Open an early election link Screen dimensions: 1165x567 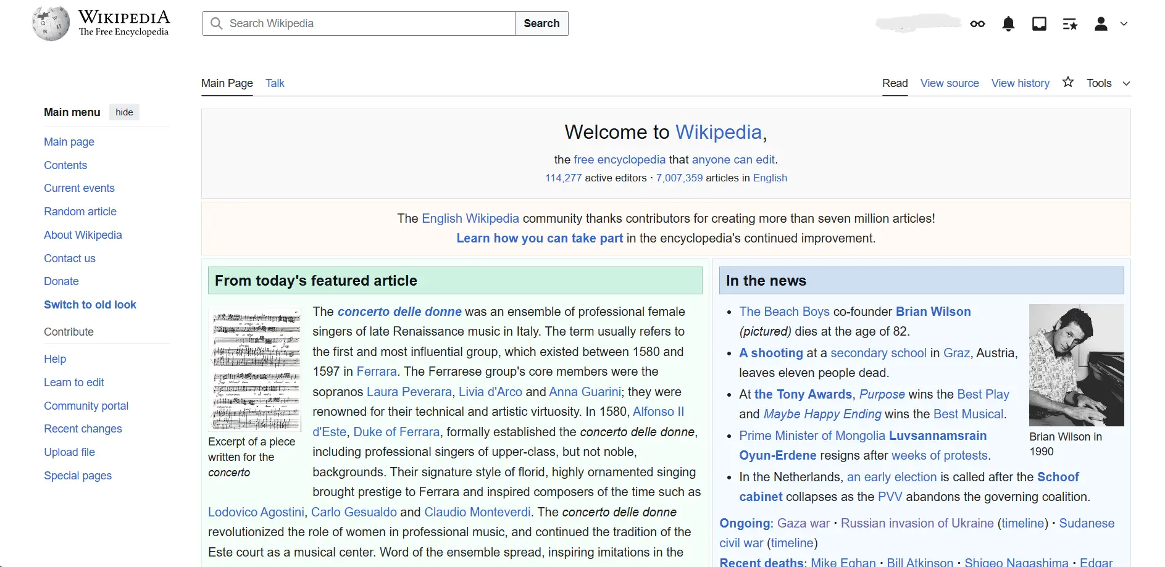pos(891,477)
